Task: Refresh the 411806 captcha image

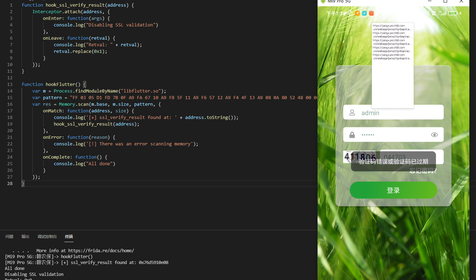Action: pyautogui.click(x=359, y=157)
